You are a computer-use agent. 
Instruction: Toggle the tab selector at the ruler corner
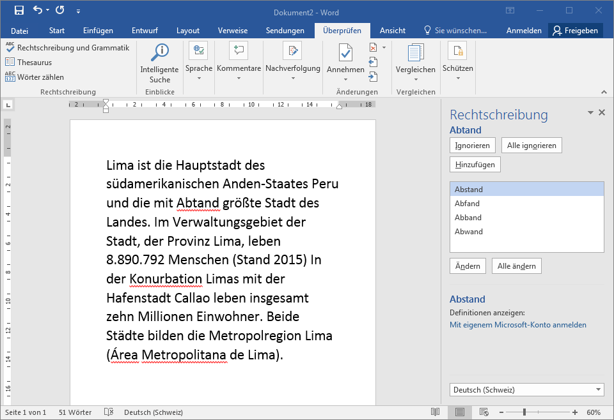tap(8, 105)
